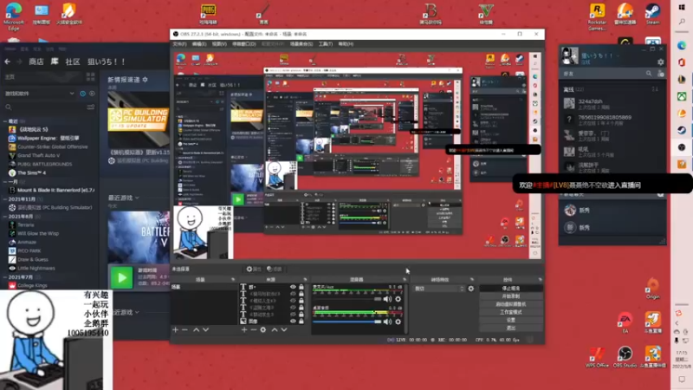Toggle lock on 《骑马与砍杀2》 source
Viewport: 693px width, 390px height.
click(x=301, y=294)
